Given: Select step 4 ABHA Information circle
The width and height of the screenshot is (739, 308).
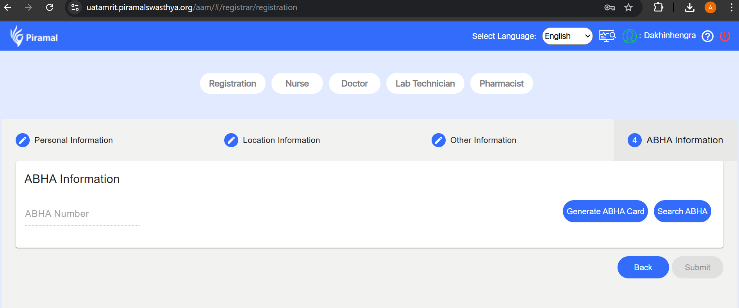Looking at the screenshot, I should pos(634,140).
